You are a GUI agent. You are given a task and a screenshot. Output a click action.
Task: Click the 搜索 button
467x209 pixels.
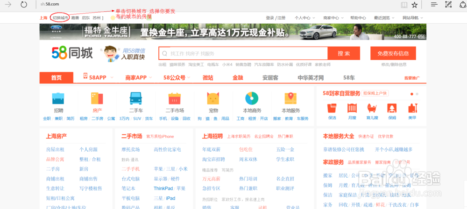click(x=344, y=54)
